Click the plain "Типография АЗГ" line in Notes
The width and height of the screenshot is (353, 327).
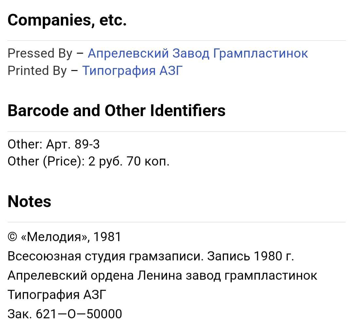coord(57,295)
